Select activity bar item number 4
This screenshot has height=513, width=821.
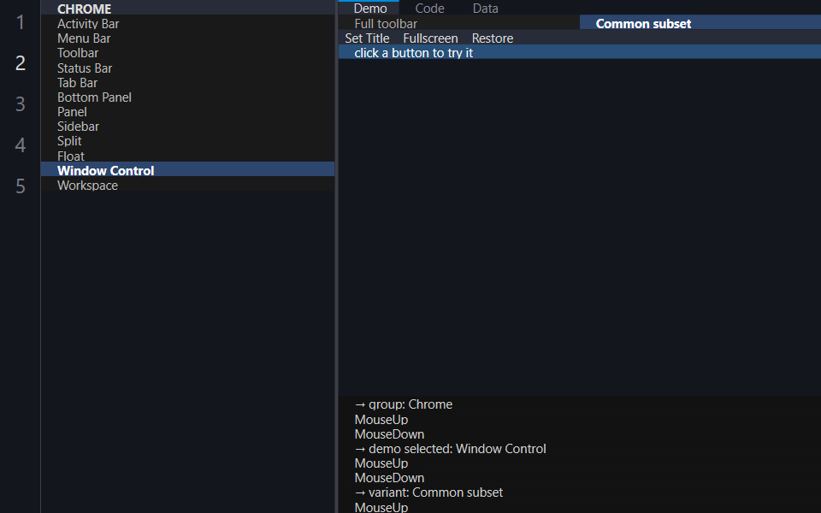click(x=20, y=145)
